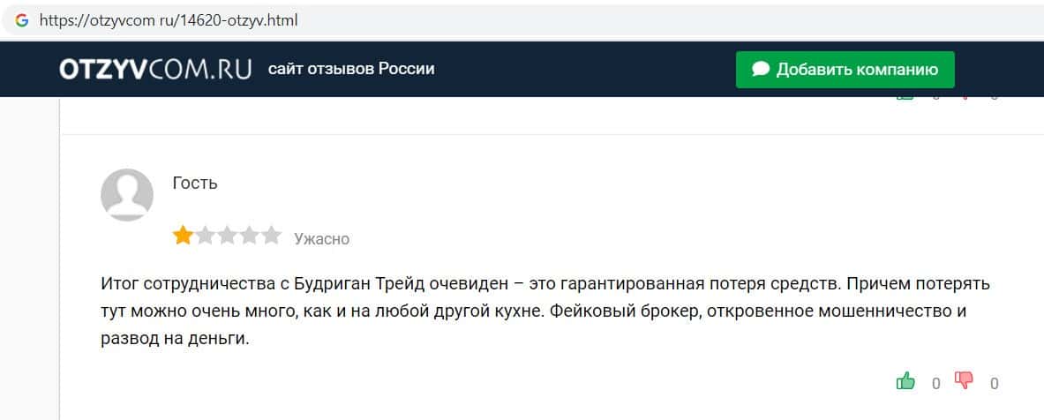Click the 'Ужасно' rating label

point(321,238)
